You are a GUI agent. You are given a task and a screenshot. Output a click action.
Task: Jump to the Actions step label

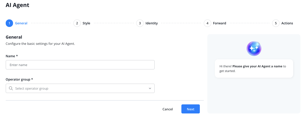pyautogui.click(x=287, y=23)
